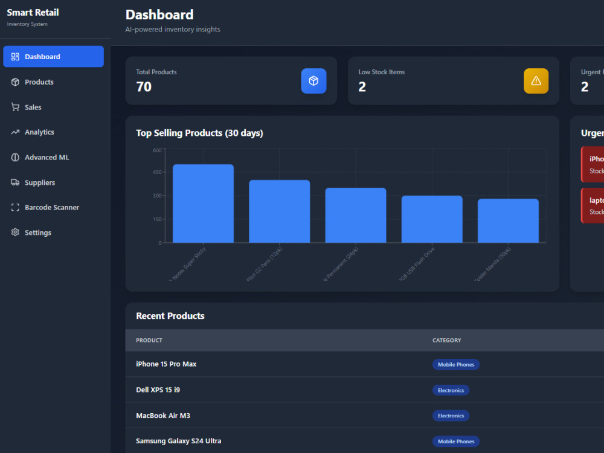The width and height of the screenshot is (604, 453).
Task: Open the Products page
Action: pos(54,82)
